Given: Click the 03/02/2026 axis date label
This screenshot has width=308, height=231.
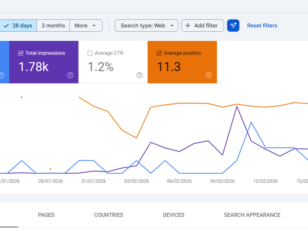Looking at the screenshot, I should (136, 181).
